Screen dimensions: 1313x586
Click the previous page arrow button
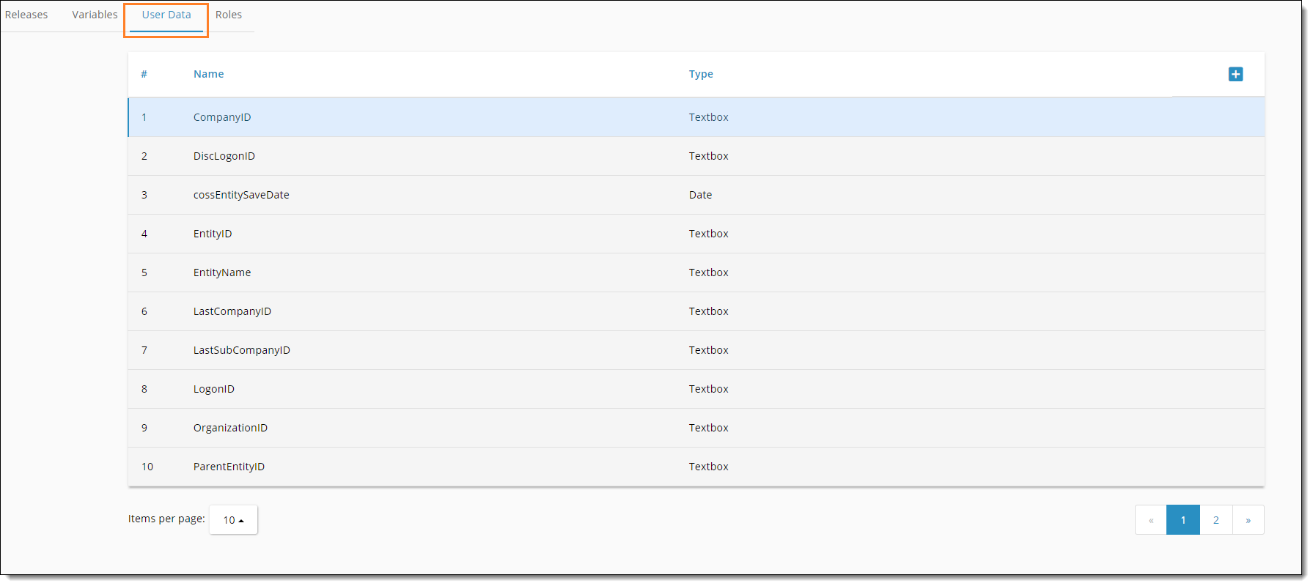tap(1151, 520)
